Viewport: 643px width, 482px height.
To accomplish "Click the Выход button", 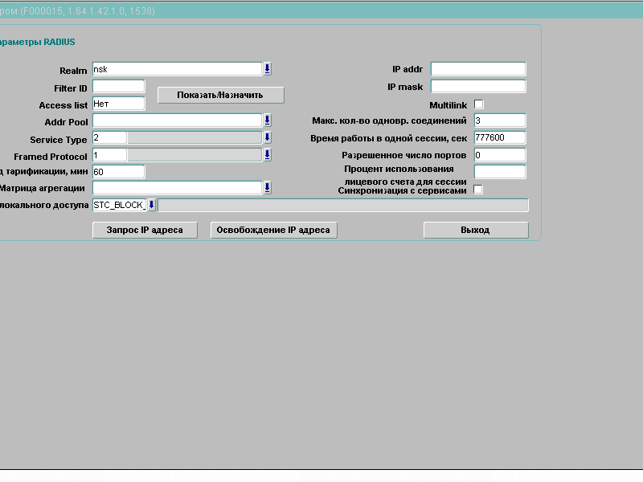I will pos(476,230).
